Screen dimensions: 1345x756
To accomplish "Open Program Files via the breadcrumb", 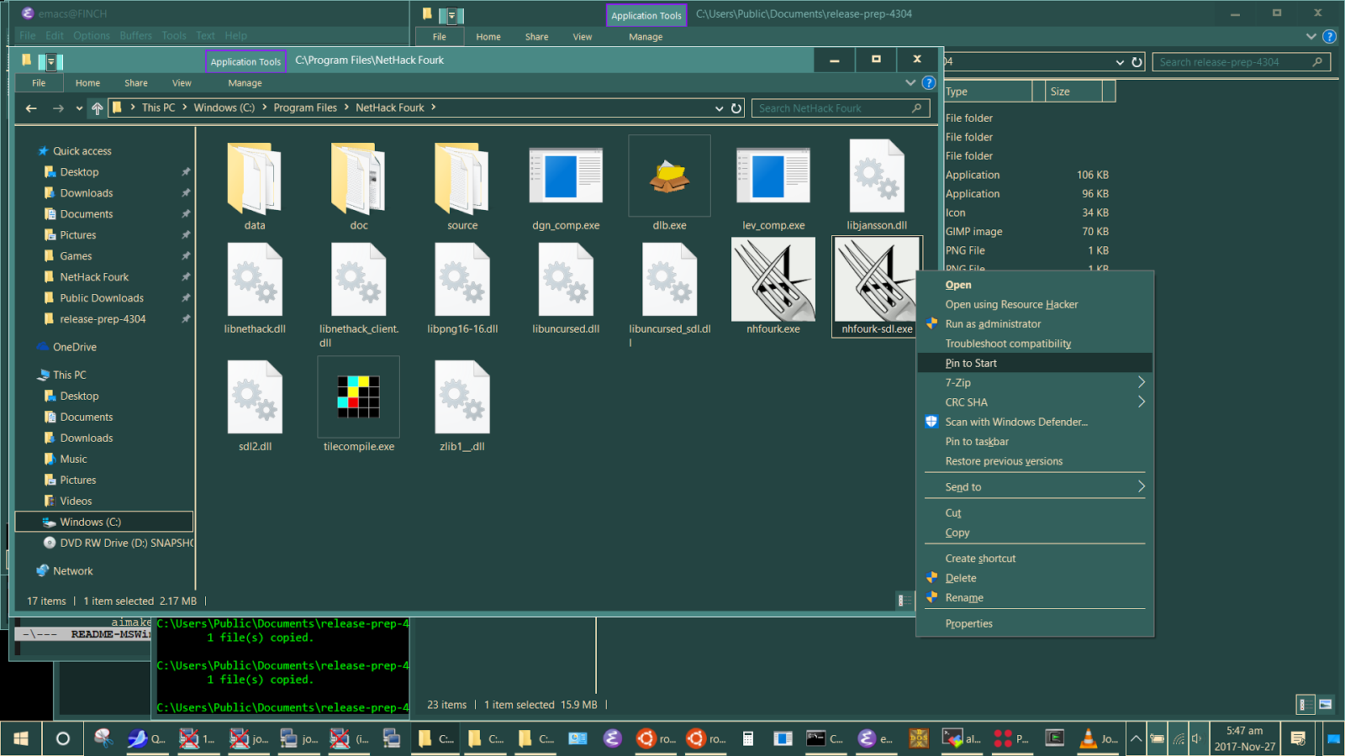I will click(306, 108).
